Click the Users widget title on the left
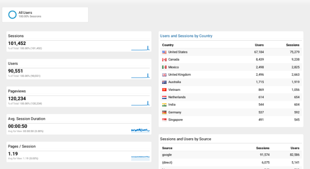Viewport: 310px width, 169px height. coord(13,64)
